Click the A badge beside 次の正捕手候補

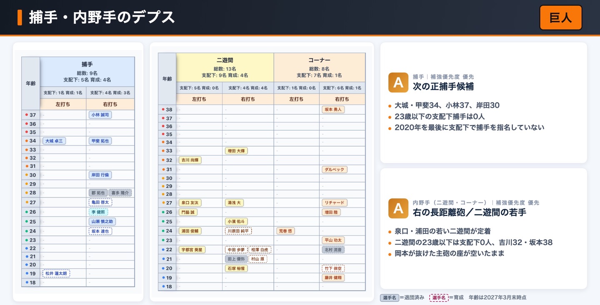398,82
